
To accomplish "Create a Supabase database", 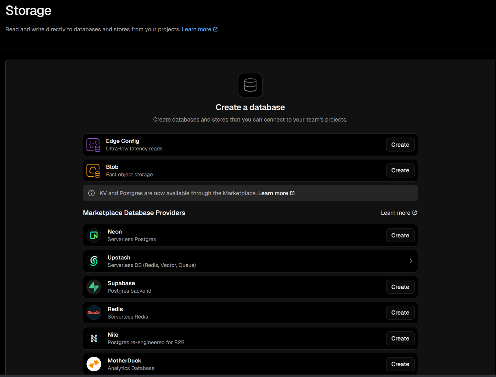I will click(400, 287).
